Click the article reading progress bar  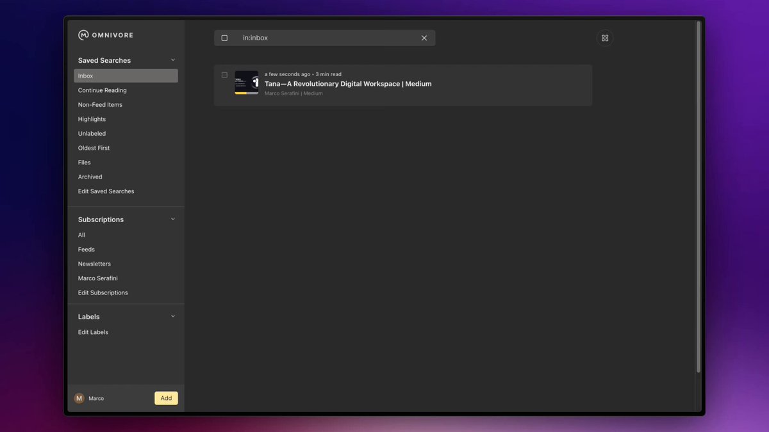(247, 93)
